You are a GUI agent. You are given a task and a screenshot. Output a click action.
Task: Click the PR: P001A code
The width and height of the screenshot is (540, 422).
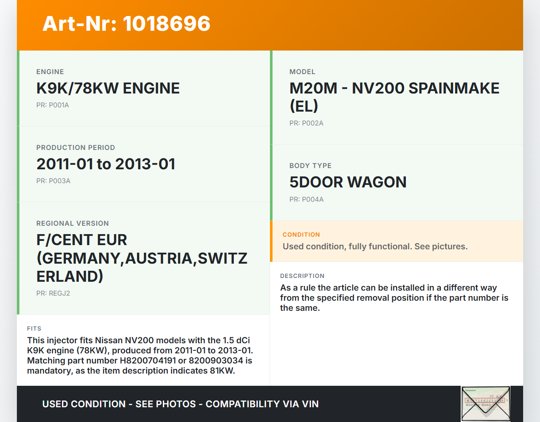(52, 105)
